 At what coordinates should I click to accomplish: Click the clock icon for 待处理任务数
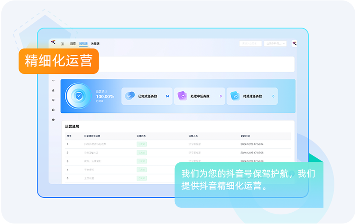235,96
